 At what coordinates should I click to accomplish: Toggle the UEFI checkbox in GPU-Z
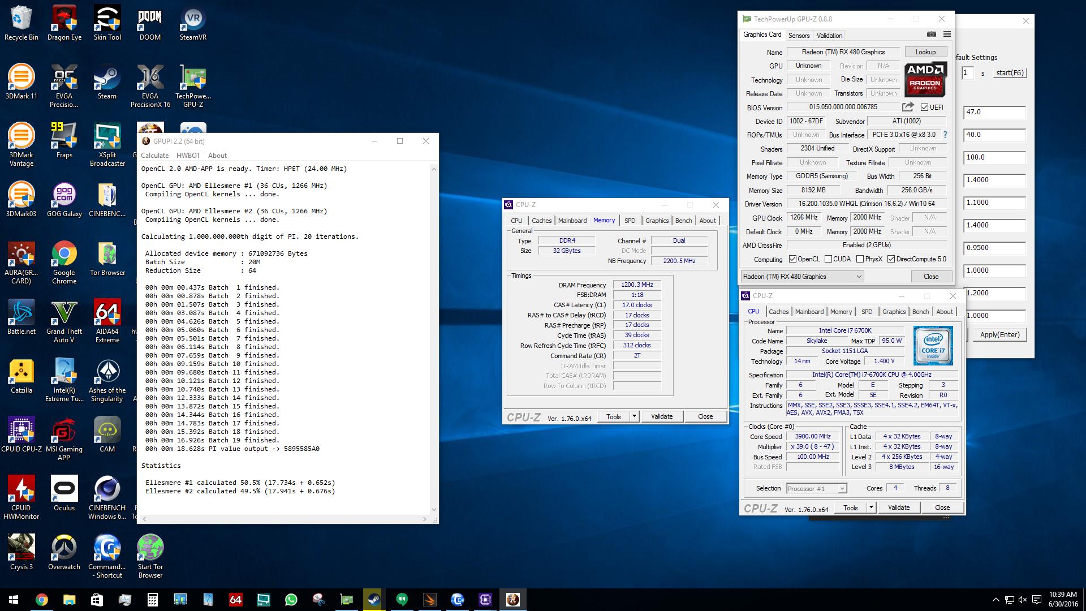pos(924,107)
